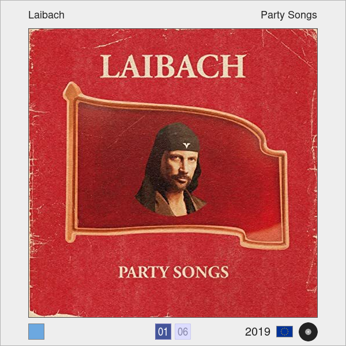Click PARTY SONGS text on cover art
Image resolution: width=346 pixels, height=346 pixels.
[174, 272]
